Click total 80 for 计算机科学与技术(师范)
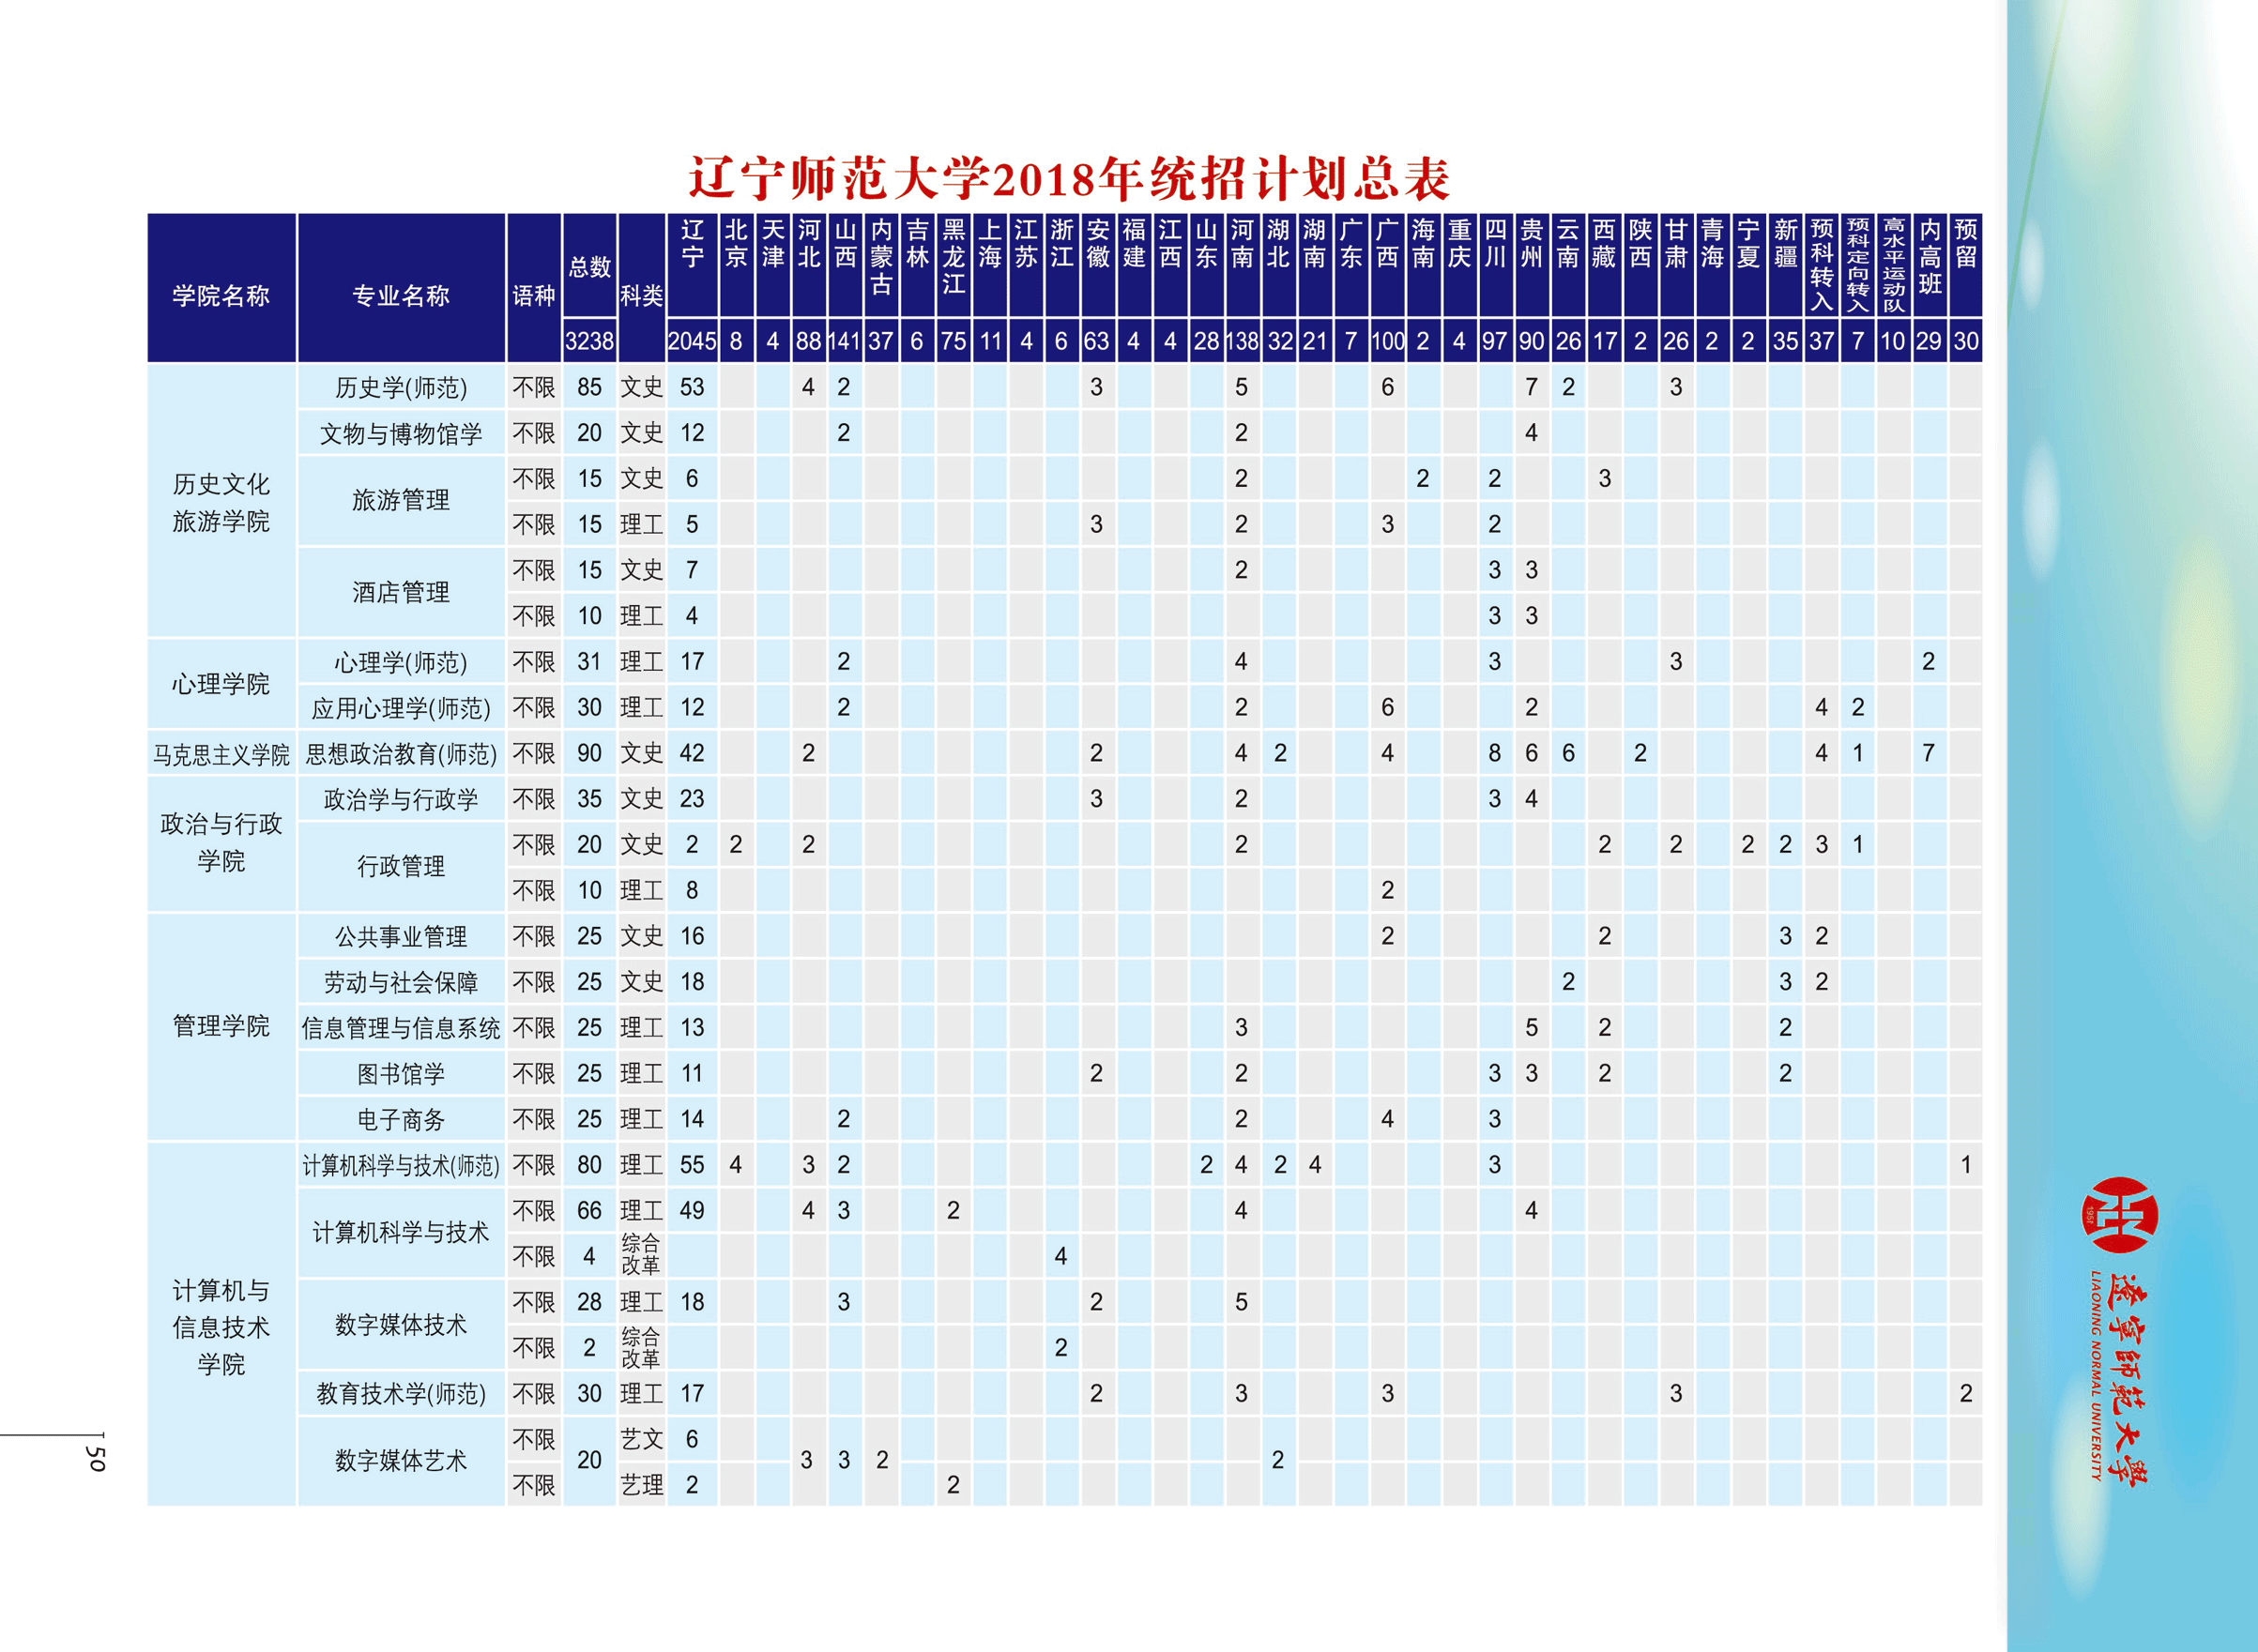 pos(589,1165)
